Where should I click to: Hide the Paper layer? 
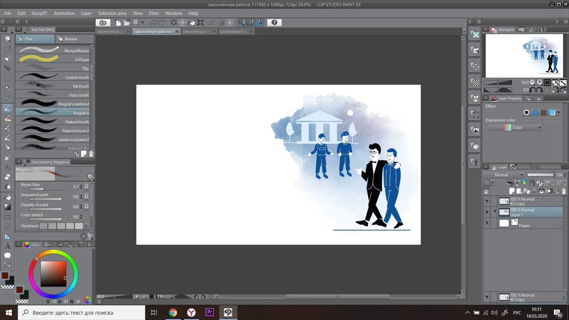click(x=487, y=223)
